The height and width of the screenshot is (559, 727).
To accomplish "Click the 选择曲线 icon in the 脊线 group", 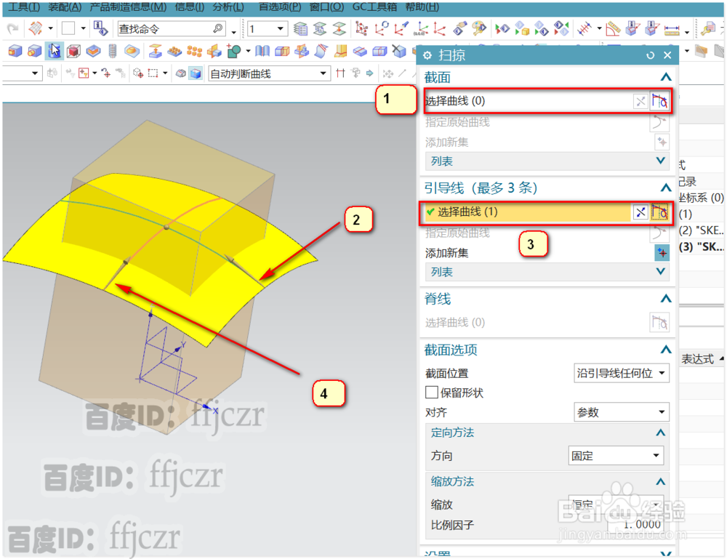I will (x=660, y=322).
